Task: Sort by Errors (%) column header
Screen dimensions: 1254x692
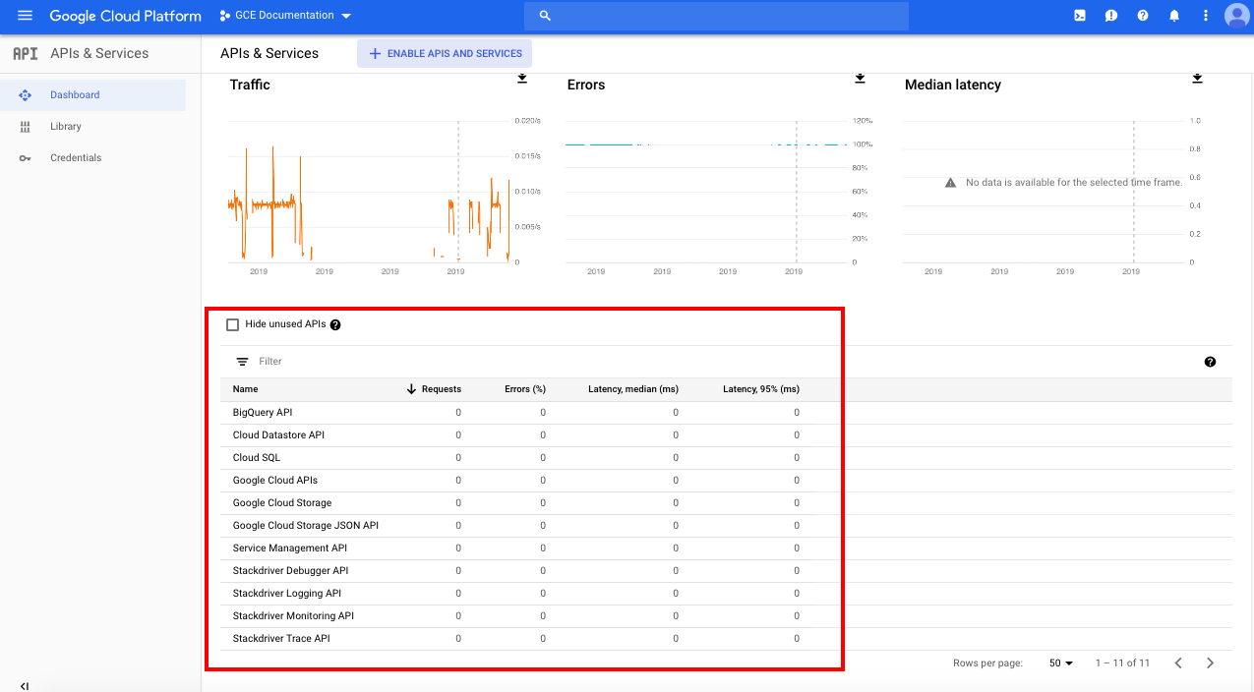Action: (x=525, y=389)
